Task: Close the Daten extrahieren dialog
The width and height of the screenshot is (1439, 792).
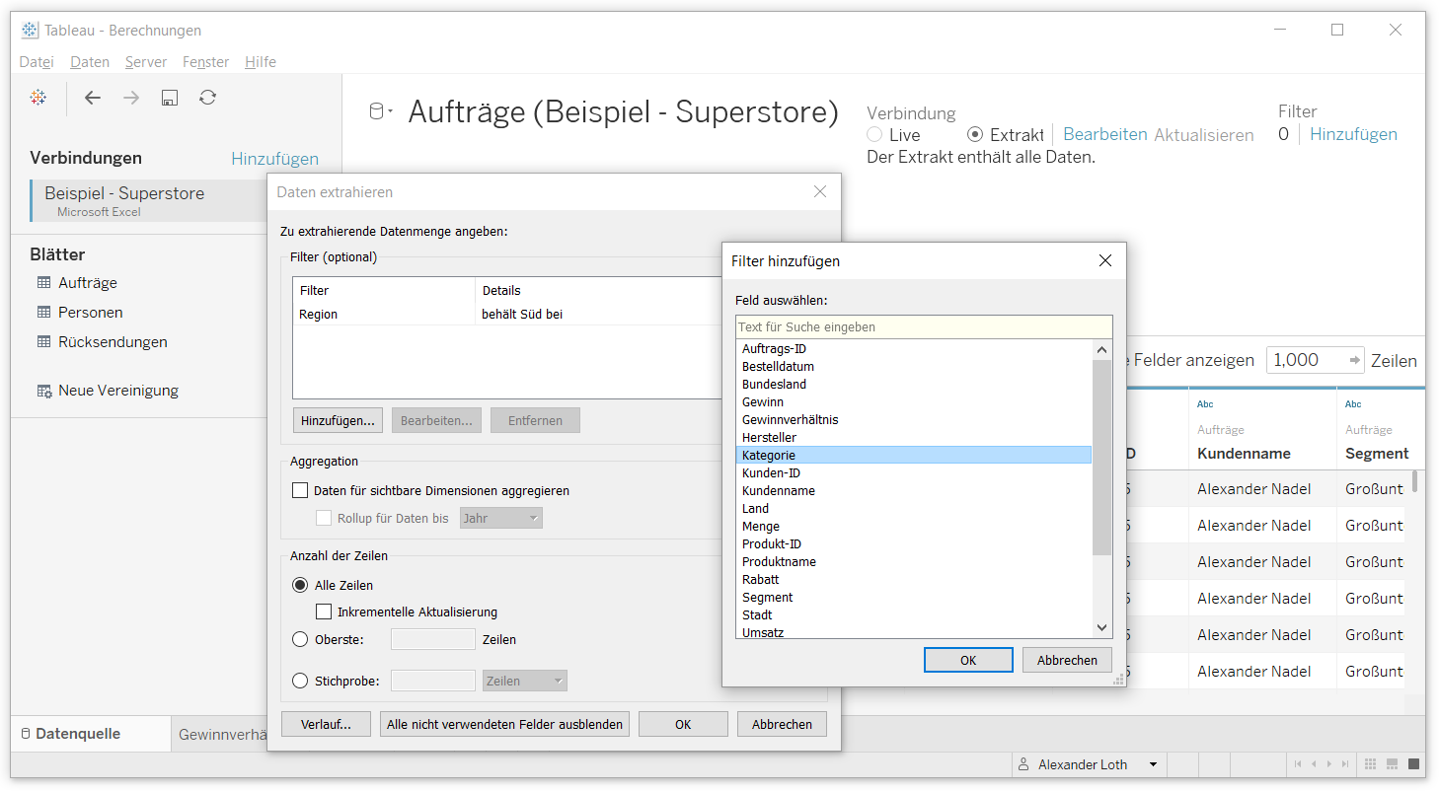Action: click(820, 192)
